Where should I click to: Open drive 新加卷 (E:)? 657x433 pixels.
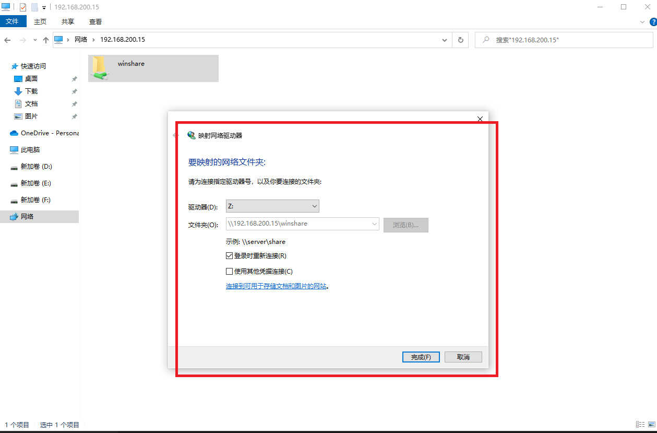coord(35,183)
